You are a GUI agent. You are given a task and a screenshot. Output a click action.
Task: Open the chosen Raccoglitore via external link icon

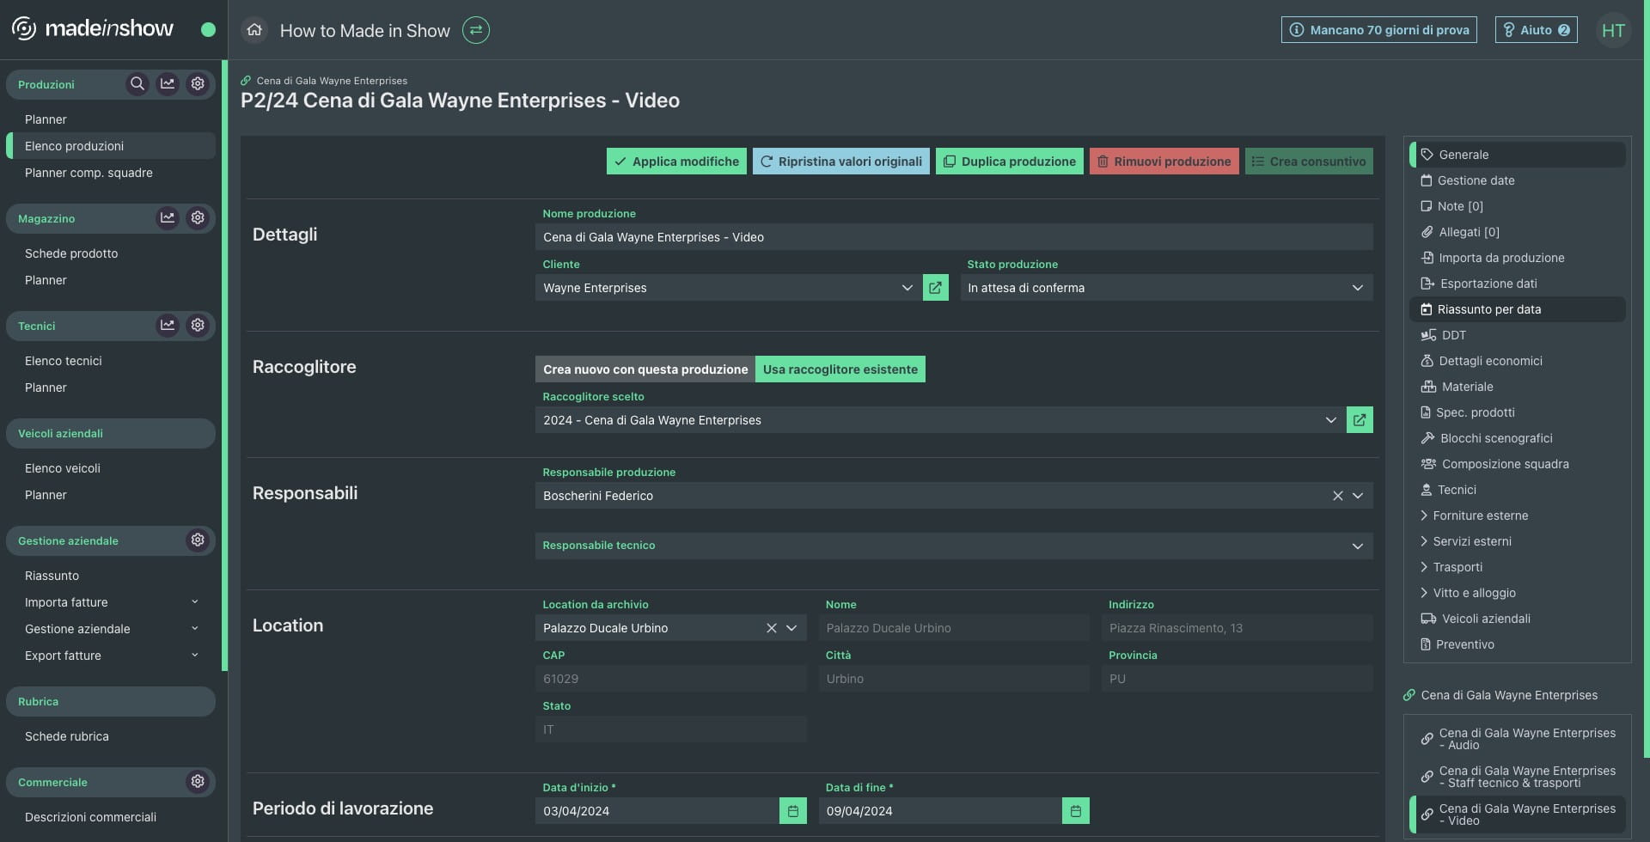[x=1360, y=420]
